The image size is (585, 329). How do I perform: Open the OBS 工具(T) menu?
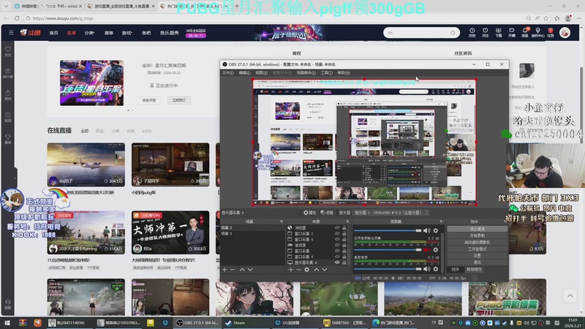tap(326, 72)
